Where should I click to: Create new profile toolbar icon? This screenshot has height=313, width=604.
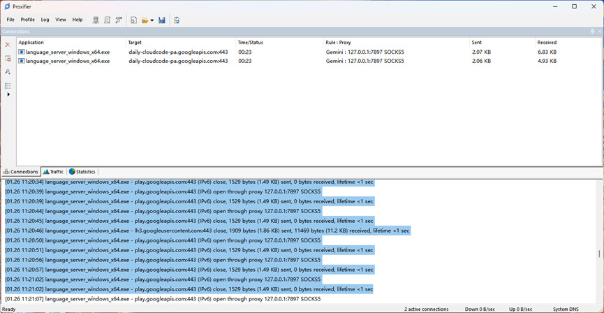coord(133,20)
